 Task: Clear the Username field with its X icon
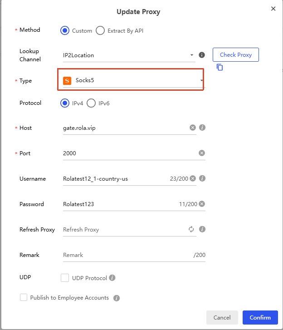(193, 178)
